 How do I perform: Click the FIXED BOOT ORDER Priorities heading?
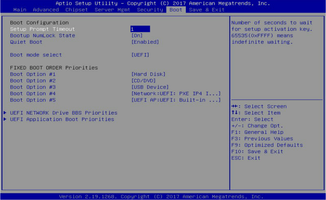click(54, 68)
